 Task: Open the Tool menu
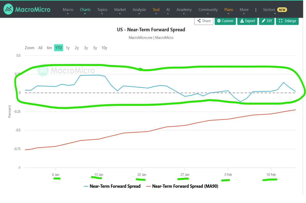point(156,10)
